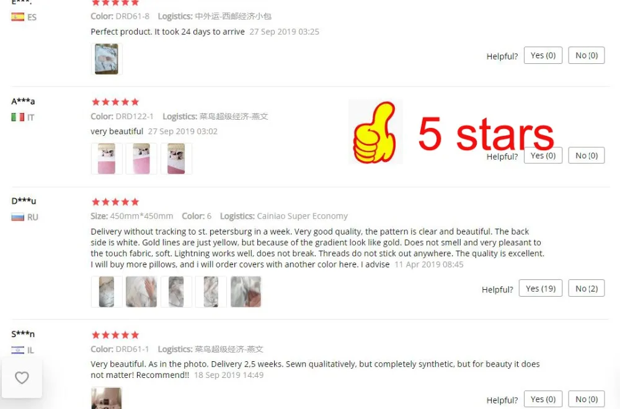620x409 pixels.
Task: Open D***u's second pillow photo with hand
Action: click(141, 292)
